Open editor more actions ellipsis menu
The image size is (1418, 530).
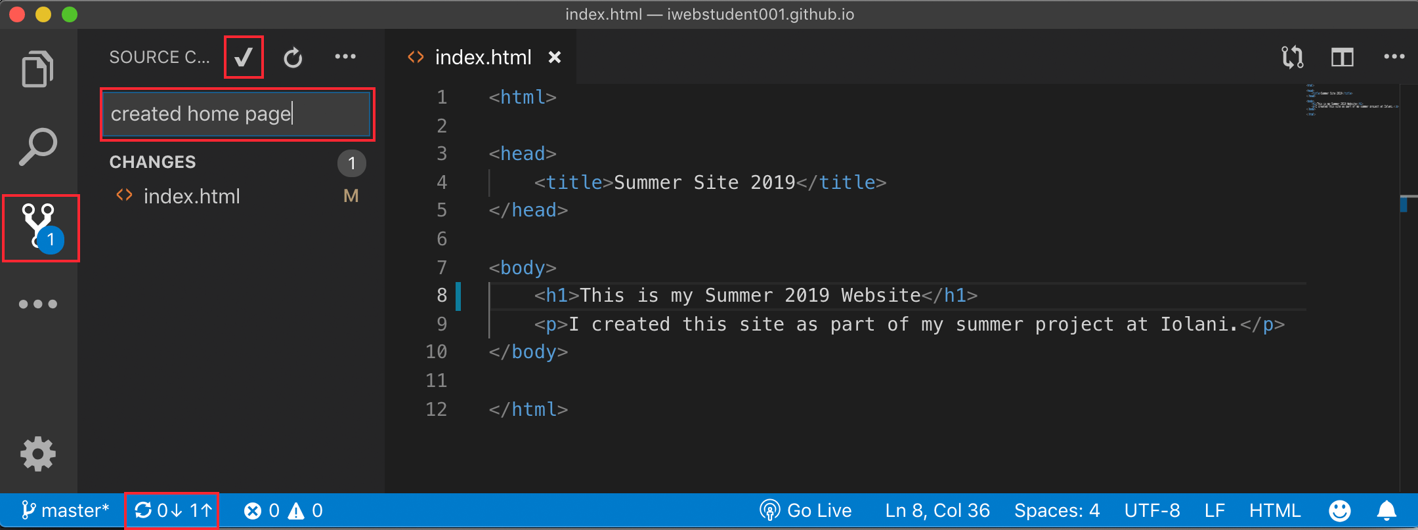[x=1394, y=57]
